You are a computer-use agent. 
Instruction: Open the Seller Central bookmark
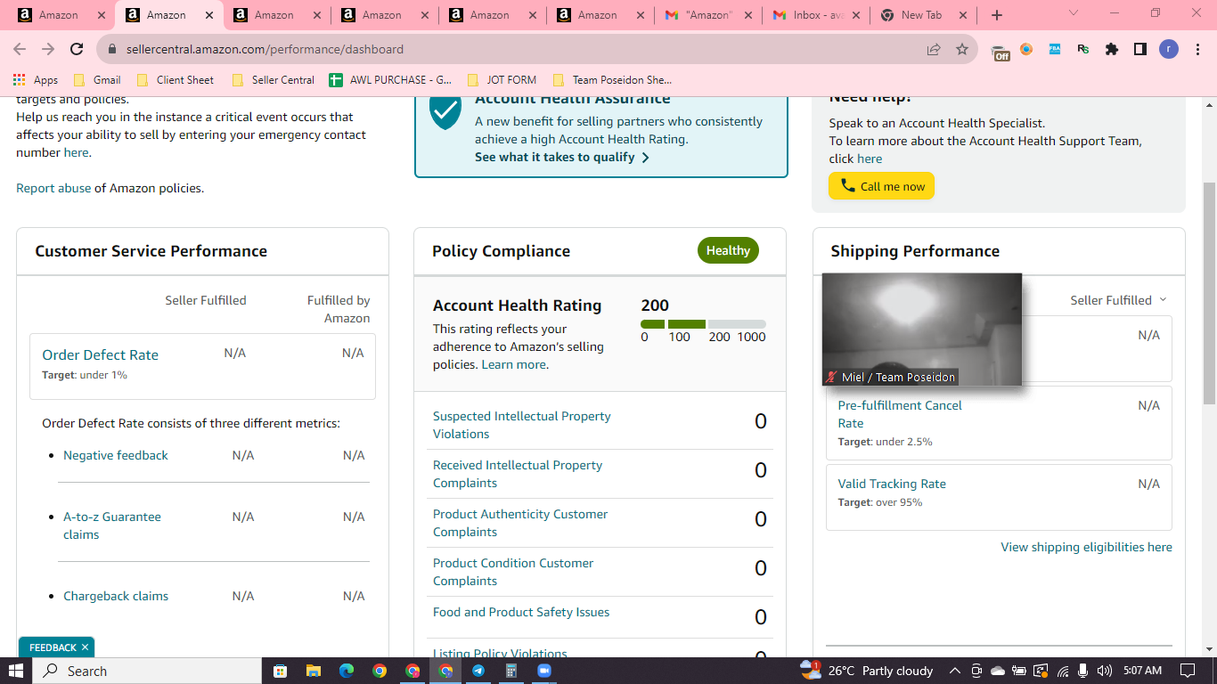click(x=273, y=80)
